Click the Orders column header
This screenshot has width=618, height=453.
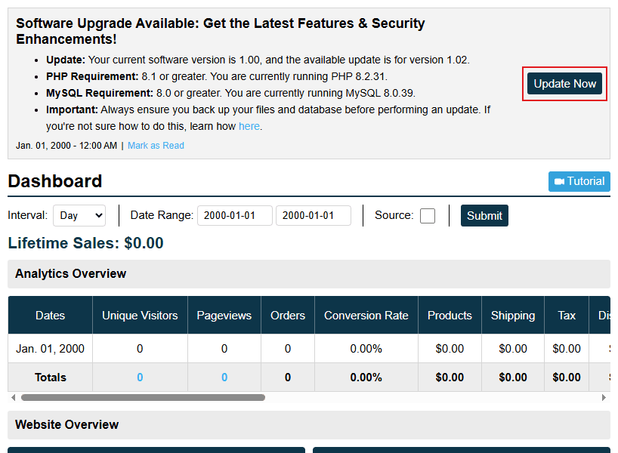tap(288, 315)
